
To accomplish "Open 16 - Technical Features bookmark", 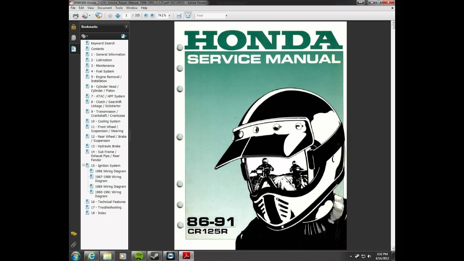I will (x=108, y=202).
